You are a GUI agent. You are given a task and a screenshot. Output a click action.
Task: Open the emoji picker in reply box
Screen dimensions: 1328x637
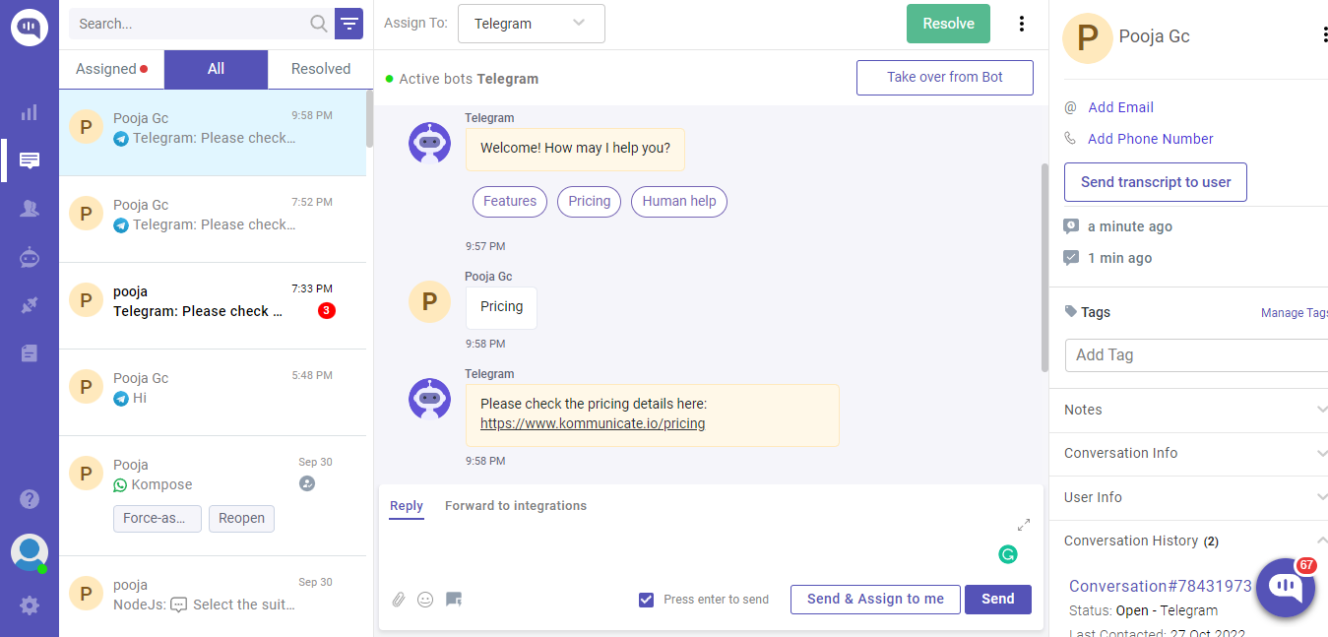425,599
